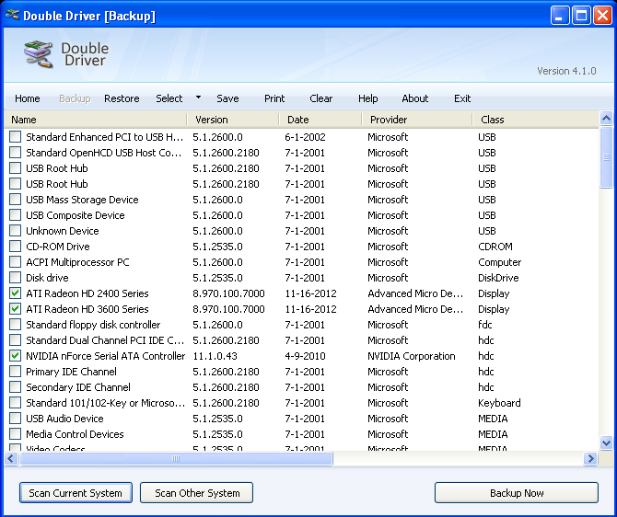Open the Help menu item
617x517 pixels.
(x=368, y=98)
